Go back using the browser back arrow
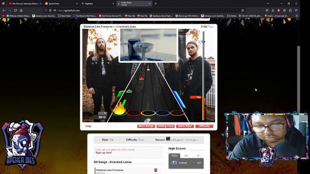The image size is (310, 174). [x=4, y=11]
